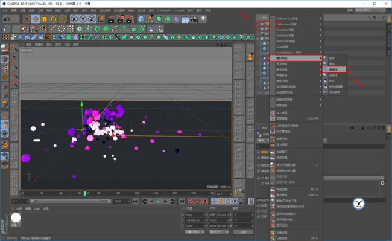Add a Cube primitive from toolbar
Viewport: 392px width, 241px height.
(x=141, y=19)
